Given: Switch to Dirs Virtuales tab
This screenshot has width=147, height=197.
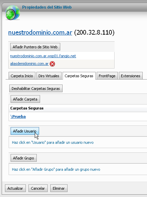Looking at the screenshot, I should (x=49, y=76).
